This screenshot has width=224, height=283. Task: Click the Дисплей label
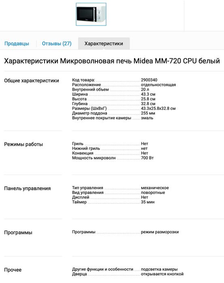[x=81, y=197]
